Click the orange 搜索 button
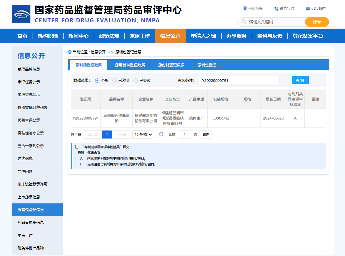This screenshot has width=345, height=256. point(316,22)
